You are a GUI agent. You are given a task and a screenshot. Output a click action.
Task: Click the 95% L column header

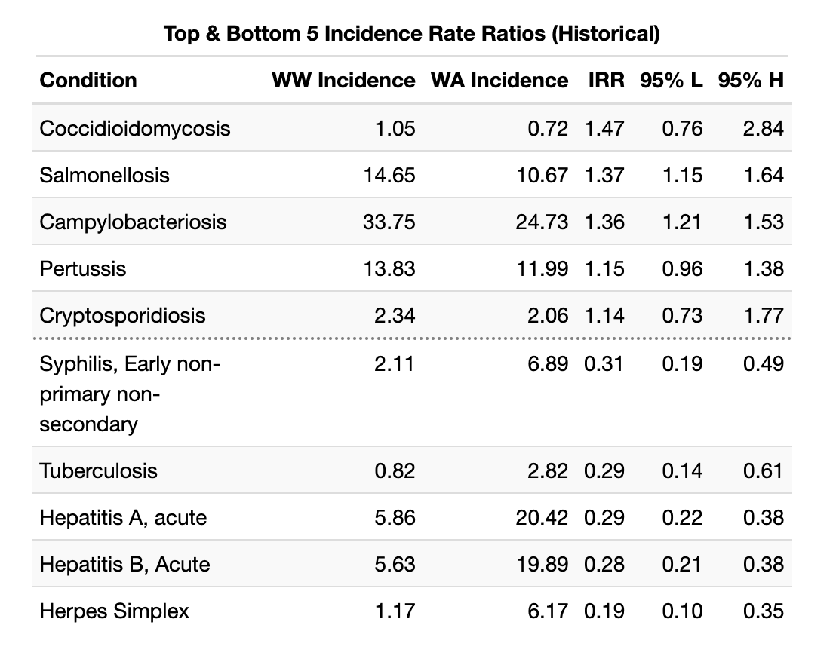tap(672, 80)
